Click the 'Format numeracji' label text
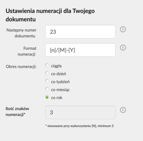The height and width of the screenshot is (141, 143). (27, 51)
